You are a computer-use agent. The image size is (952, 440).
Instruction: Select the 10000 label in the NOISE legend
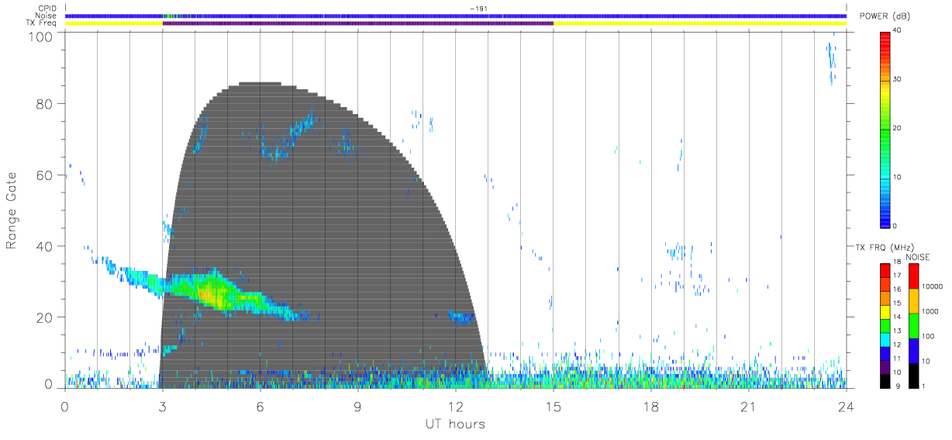pos(931,286)
